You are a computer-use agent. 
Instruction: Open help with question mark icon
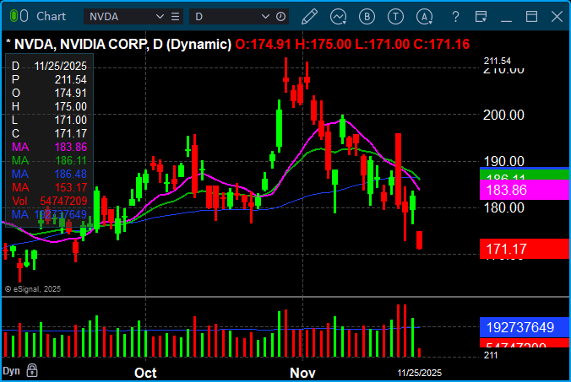[455, 17]
